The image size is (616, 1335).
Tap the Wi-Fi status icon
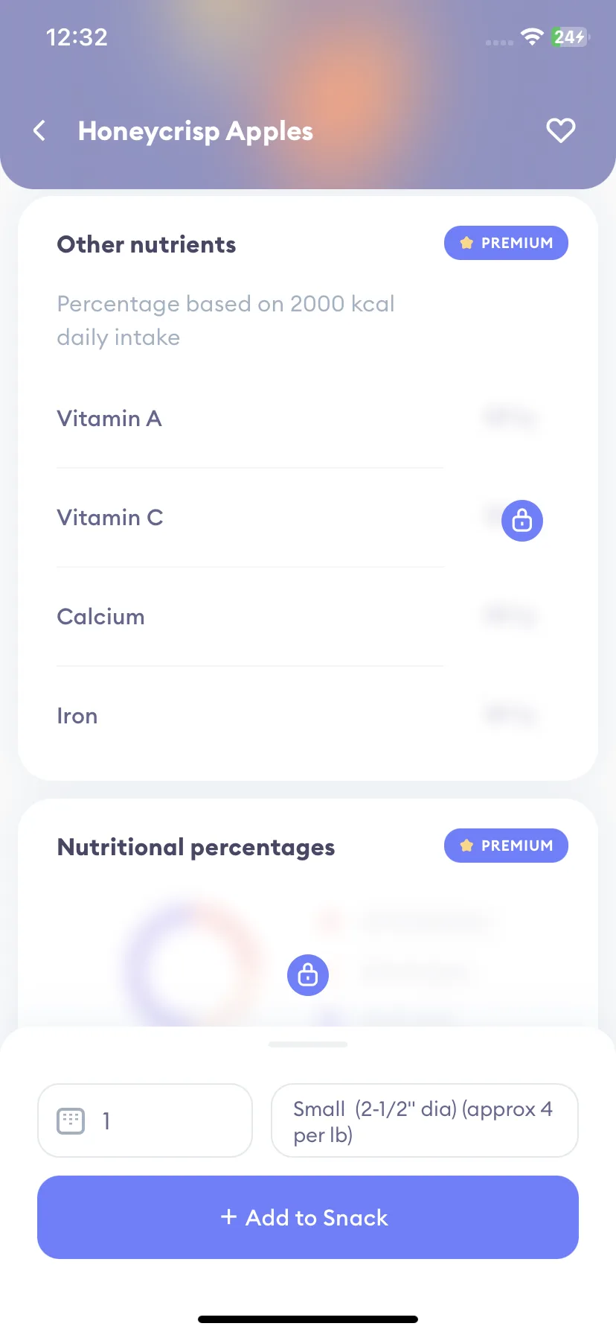(532, 37)
